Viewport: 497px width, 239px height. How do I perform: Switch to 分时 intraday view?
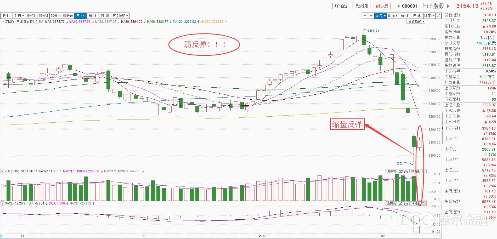coord(7,16)
